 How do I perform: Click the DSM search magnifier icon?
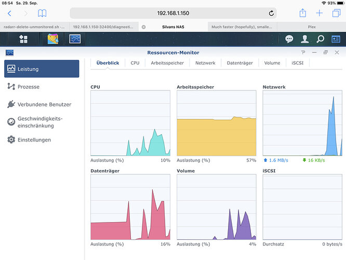tap(320, 39)
